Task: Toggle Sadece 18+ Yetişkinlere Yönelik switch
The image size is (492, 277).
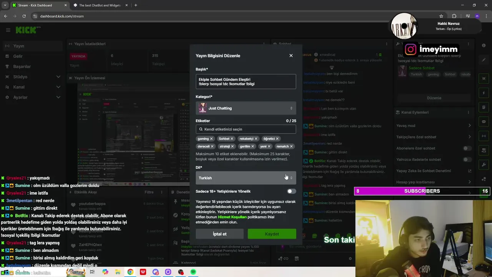Action: pos(291,191)
